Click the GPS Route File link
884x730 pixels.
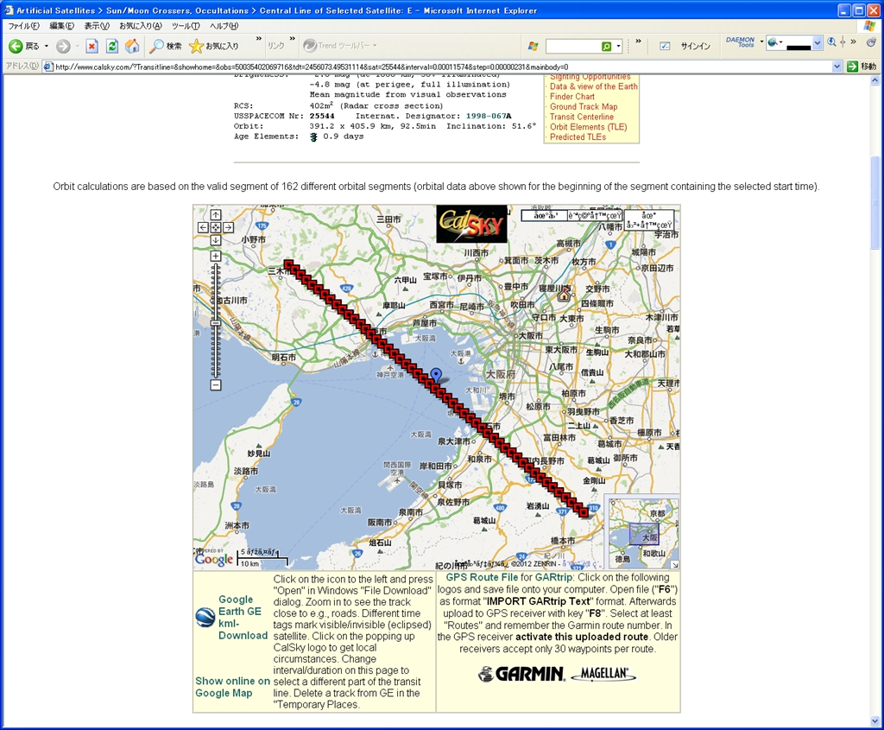coord(482,578)
